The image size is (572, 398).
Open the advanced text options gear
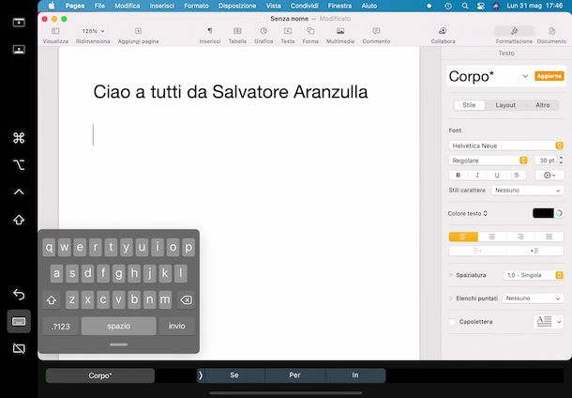[x=549, y=176]
